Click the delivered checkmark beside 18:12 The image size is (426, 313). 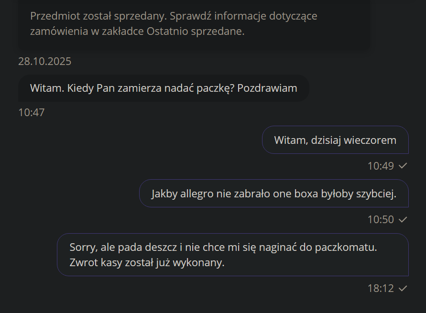coord(403,288)
